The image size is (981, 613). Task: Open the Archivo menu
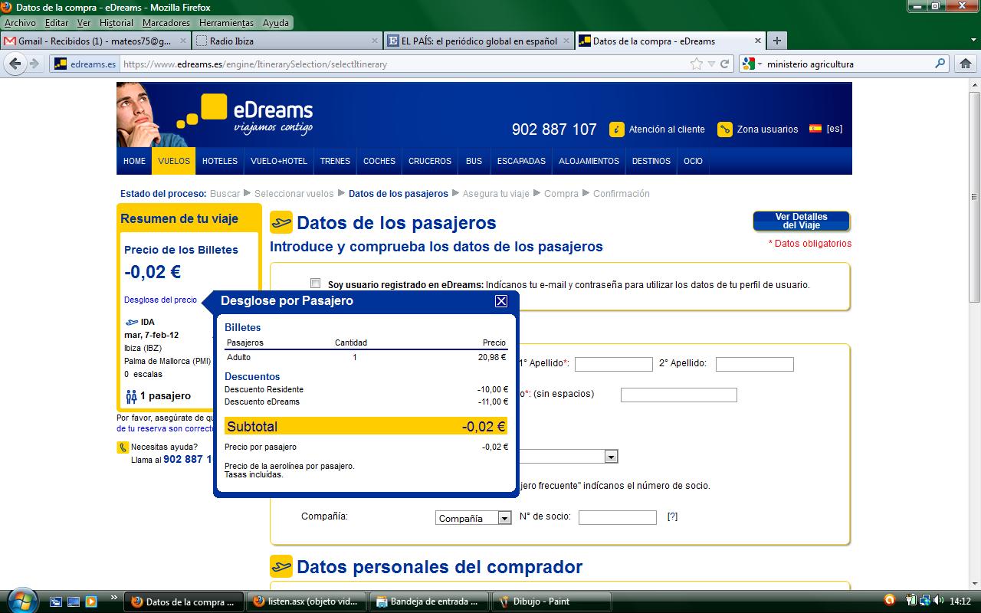[x=20, y=23]
